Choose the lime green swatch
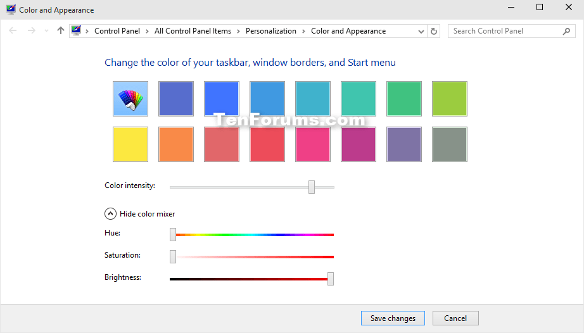 coord(450,99)
